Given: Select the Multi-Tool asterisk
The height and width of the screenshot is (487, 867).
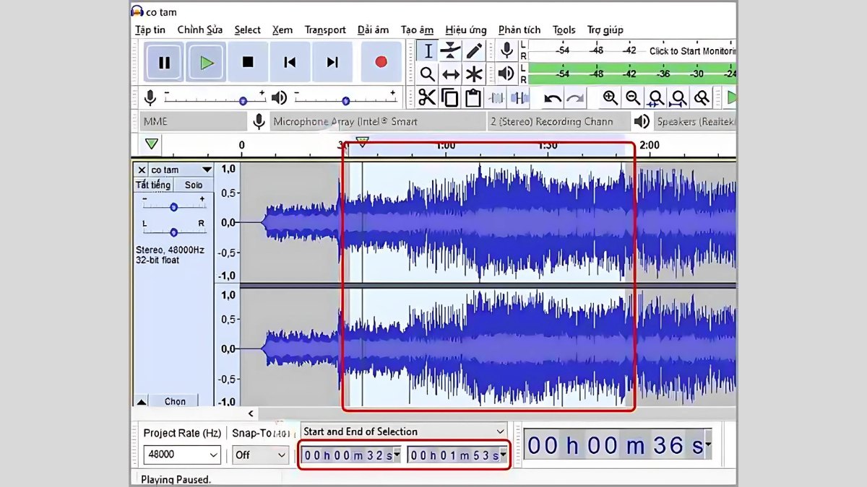Looking at the screenshot, I should [474, 74].
